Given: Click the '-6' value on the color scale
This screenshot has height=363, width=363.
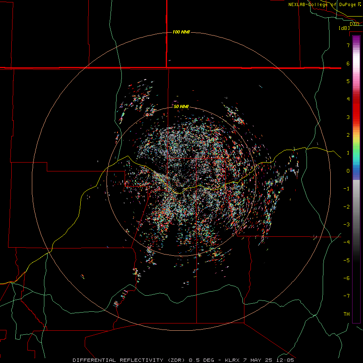Looking at the screenshot, I should [x=346, y=278].
